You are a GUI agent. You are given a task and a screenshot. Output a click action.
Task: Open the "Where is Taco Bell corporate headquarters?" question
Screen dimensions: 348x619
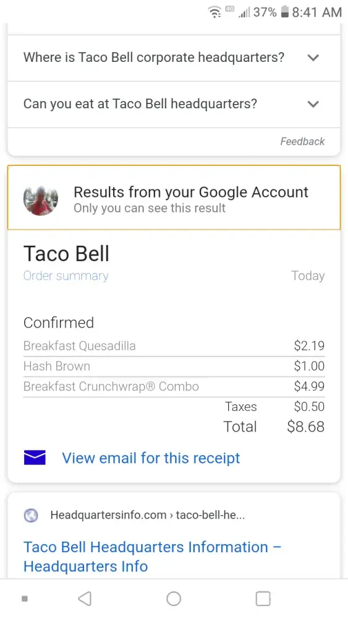point(174,58)
